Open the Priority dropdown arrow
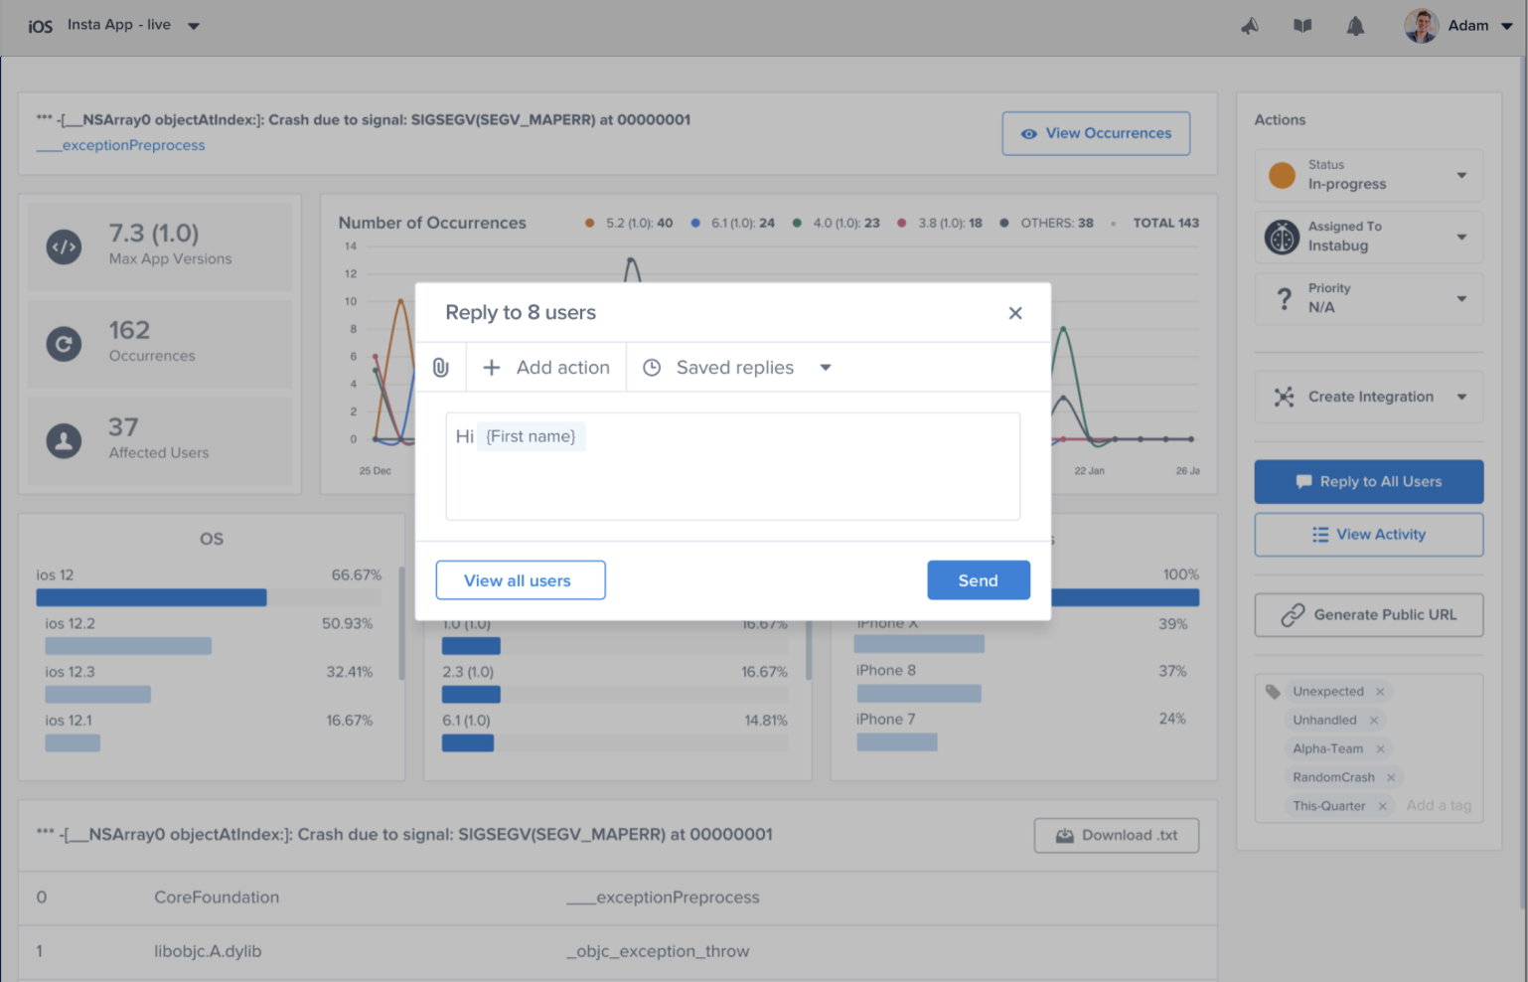Screen dimensions: 1528x982 click(1461, 299)
